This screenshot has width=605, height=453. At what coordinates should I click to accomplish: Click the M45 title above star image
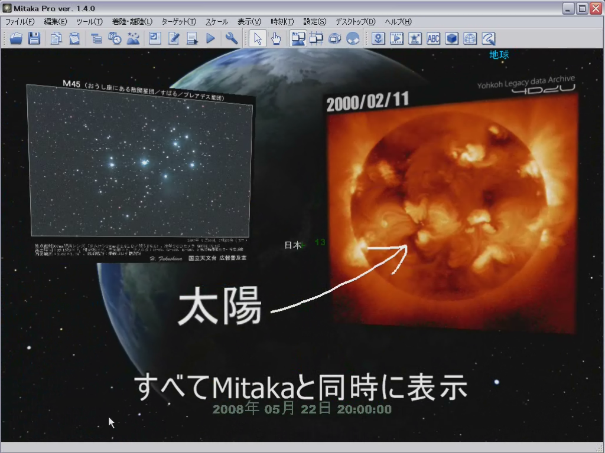pyautogui.click(x=144, y=90)
